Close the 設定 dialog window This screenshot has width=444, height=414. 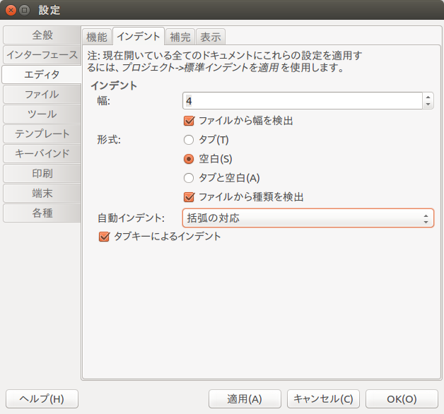coord(11,11)
